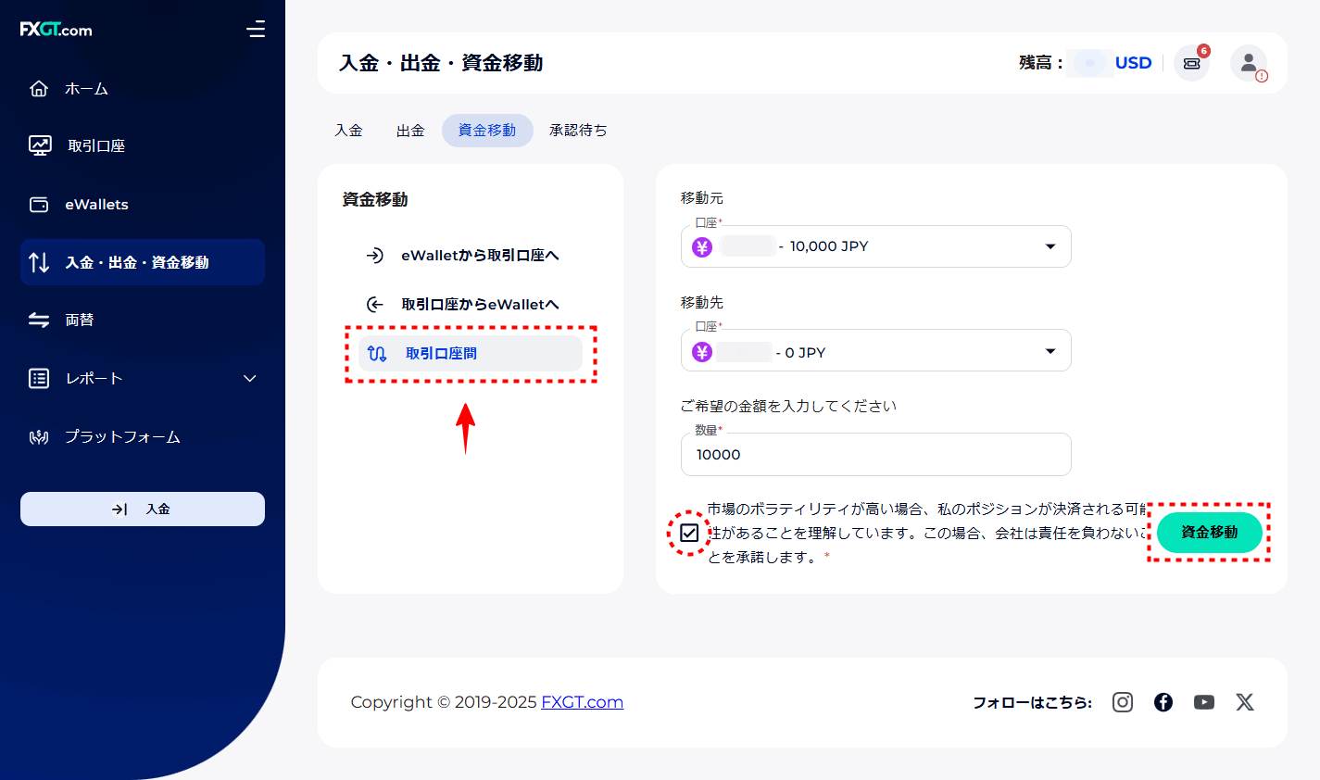This screenshot has height=780, width=1320.
Task: Open eWallets in the sidebar
Action: [x=96, y=205]
